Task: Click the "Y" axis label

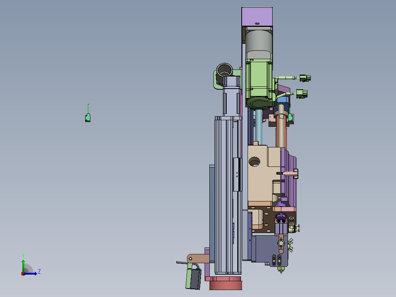Action: tap(23, 255)
